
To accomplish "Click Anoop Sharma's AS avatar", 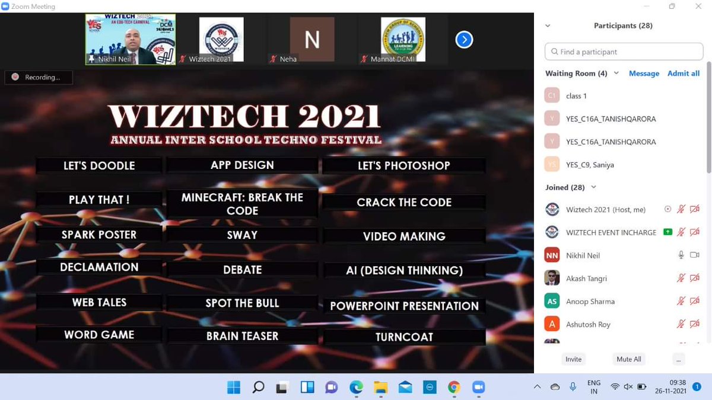I will point(552,301).
